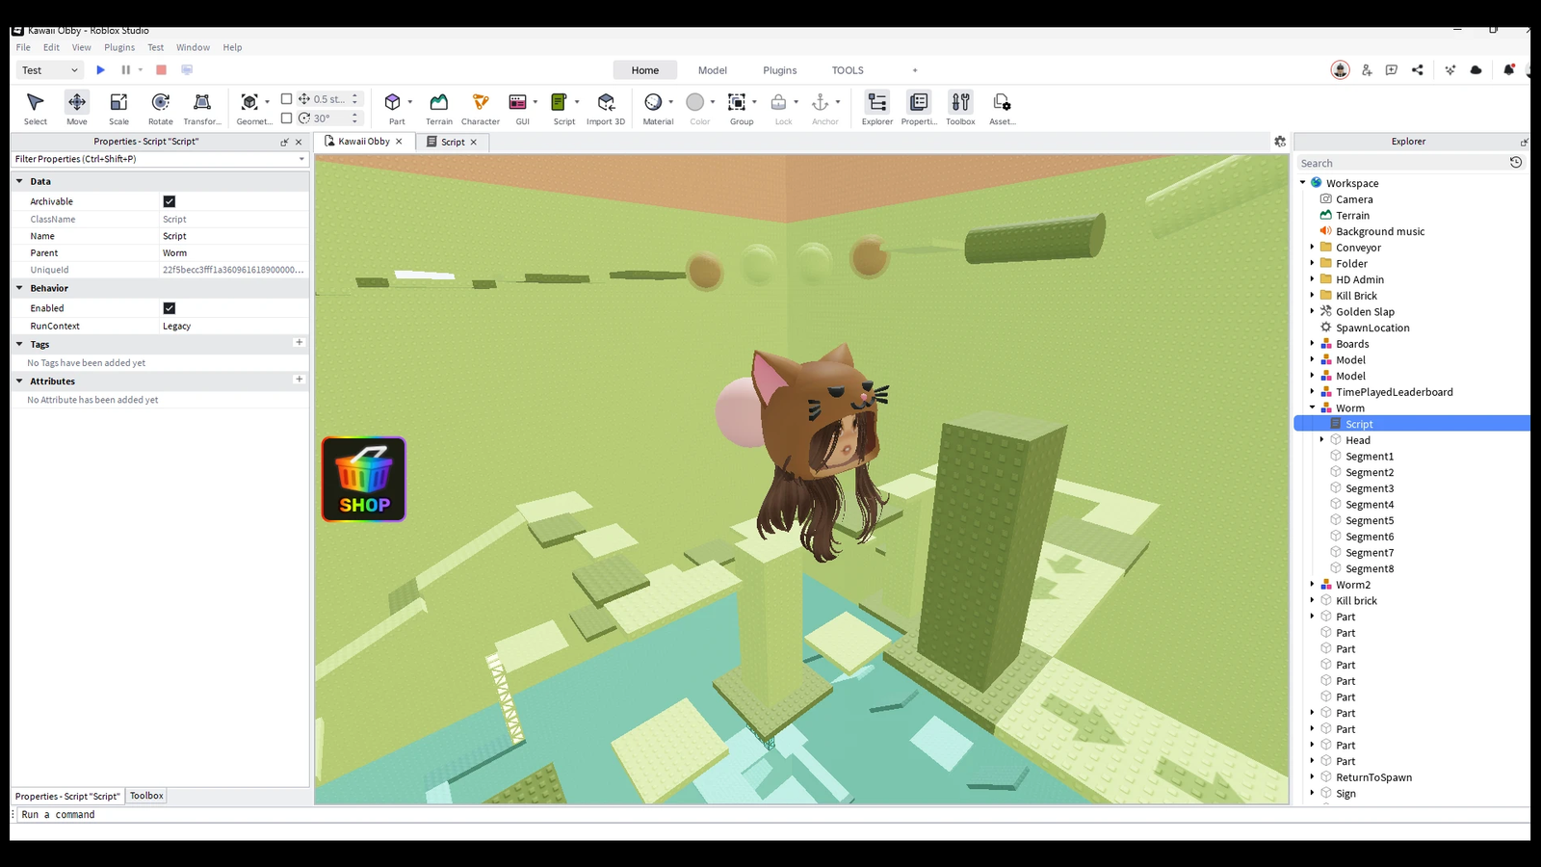
Task: Open the File menu
Action: click(23, 47)
